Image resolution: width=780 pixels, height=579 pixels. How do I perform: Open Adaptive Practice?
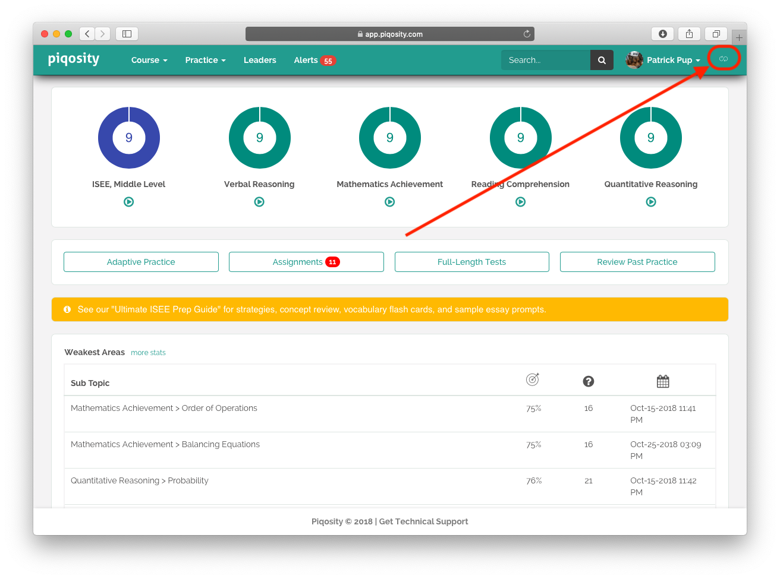click(141, 262)
